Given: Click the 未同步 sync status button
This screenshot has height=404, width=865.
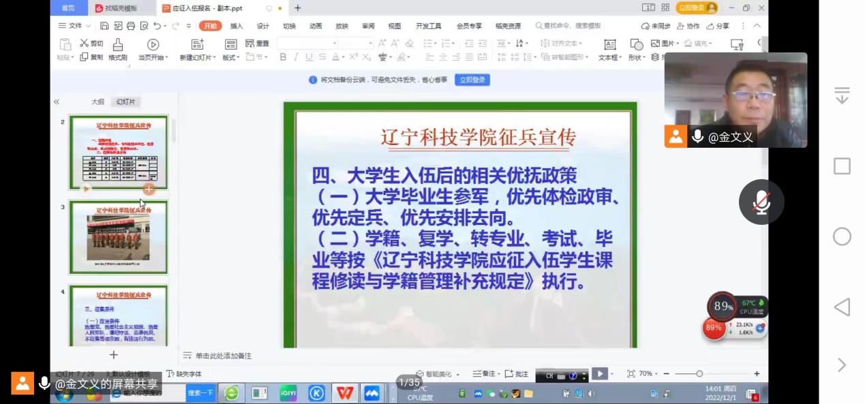Looking at the screenshot, I should [656, 26].
